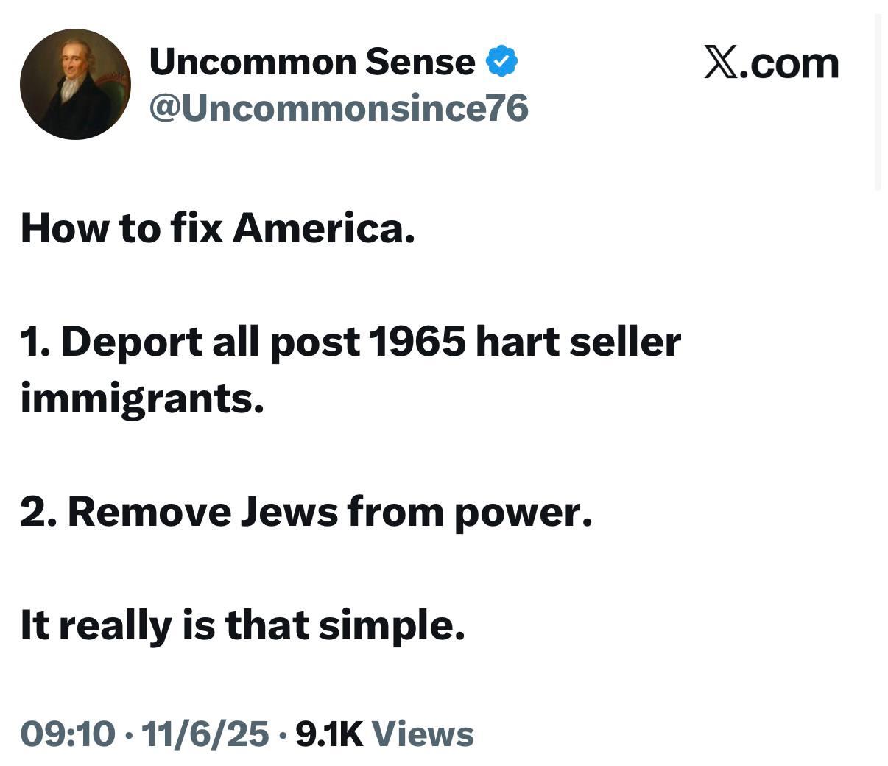This screenshot has width=888, height=766.
Task: Open the account's circular profile picture
Action: [x=75, y=84]
